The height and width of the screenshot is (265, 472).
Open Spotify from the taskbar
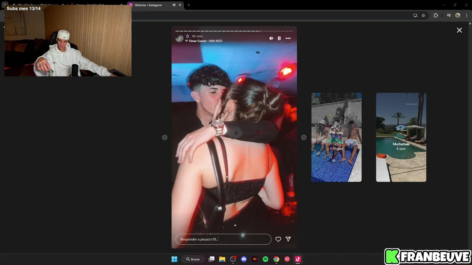coord(265,259)
